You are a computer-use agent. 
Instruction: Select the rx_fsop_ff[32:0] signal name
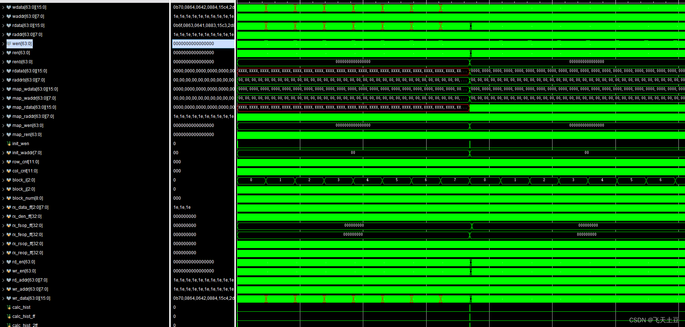(x=27, y=226)
